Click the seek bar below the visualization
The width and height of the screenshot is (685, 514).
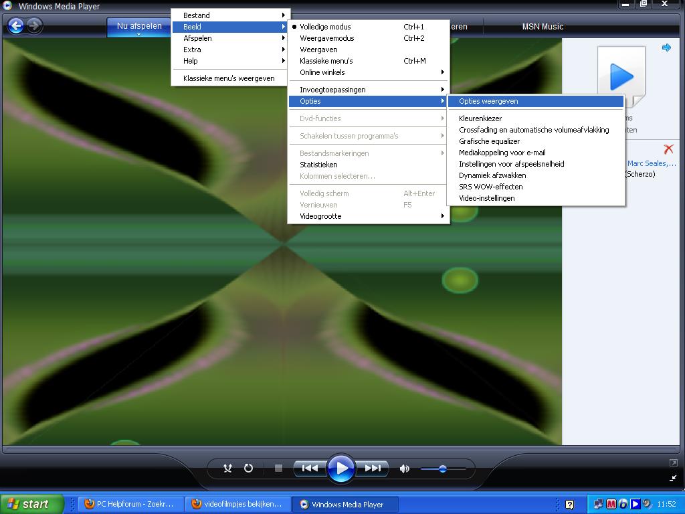(340, 449)
